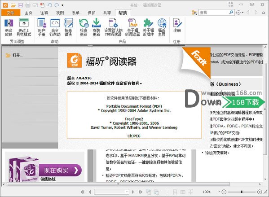269x197 pixels.
Task: Click zoom in plus button
Action: (260, 192)
